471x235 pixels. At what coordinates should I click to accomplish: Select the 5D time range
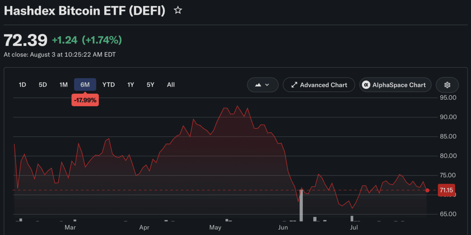[x=43, y=85]
